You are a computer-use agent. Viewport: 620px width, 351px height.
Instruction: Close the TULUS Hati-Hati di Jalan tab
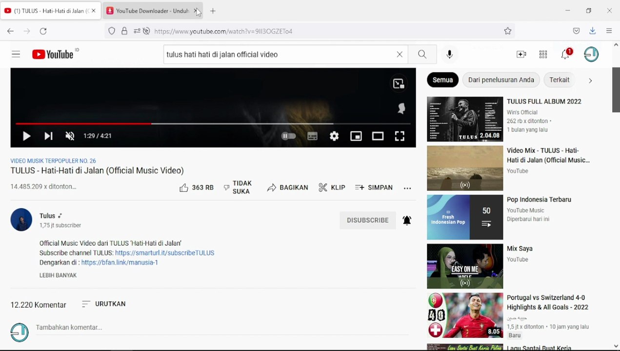pos(94,11)
